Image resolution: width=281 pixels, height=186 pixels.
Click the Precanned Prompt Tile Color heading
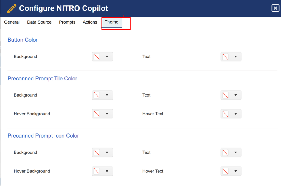42,79
